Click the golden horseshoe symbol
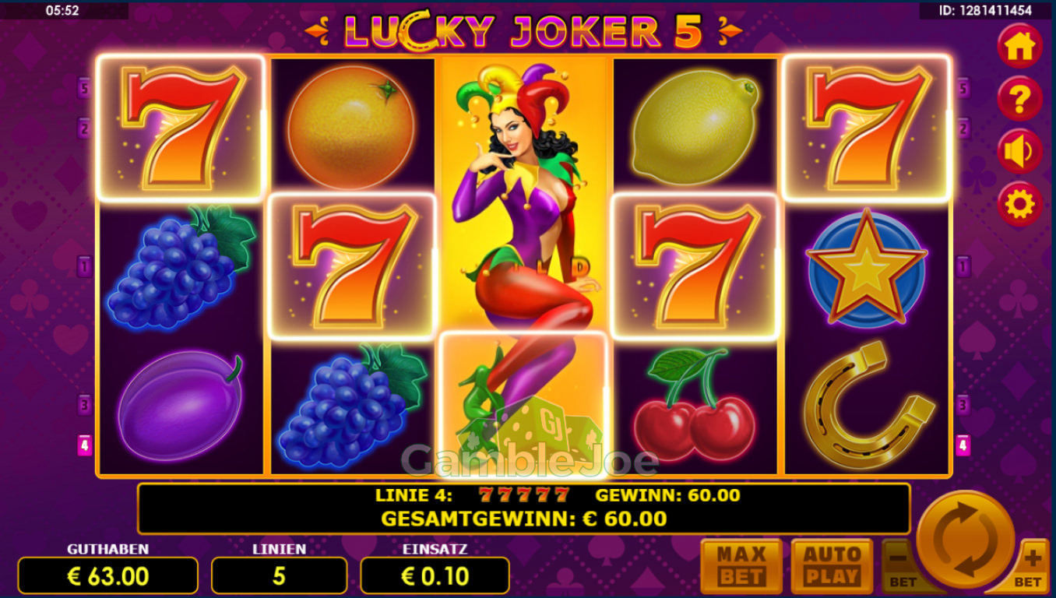The image size is (1056, 598). (868, 405)
